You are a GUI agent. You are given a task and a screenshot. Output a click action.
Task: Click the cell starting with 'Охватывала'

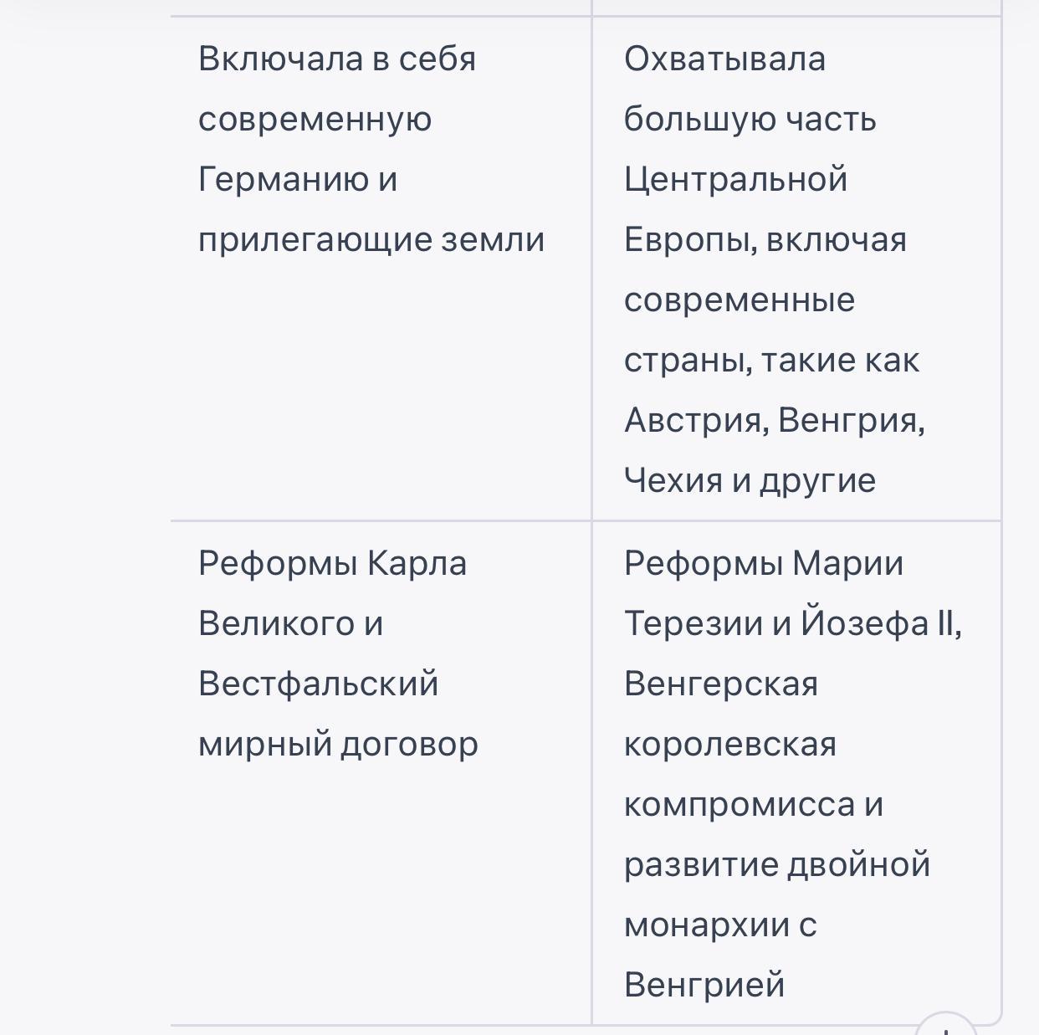pos(795,268)
